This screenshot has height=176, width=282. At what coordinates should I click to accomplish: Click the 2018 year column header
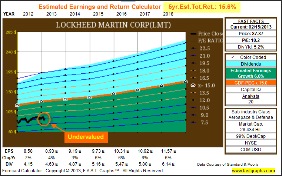click(168, 14)
